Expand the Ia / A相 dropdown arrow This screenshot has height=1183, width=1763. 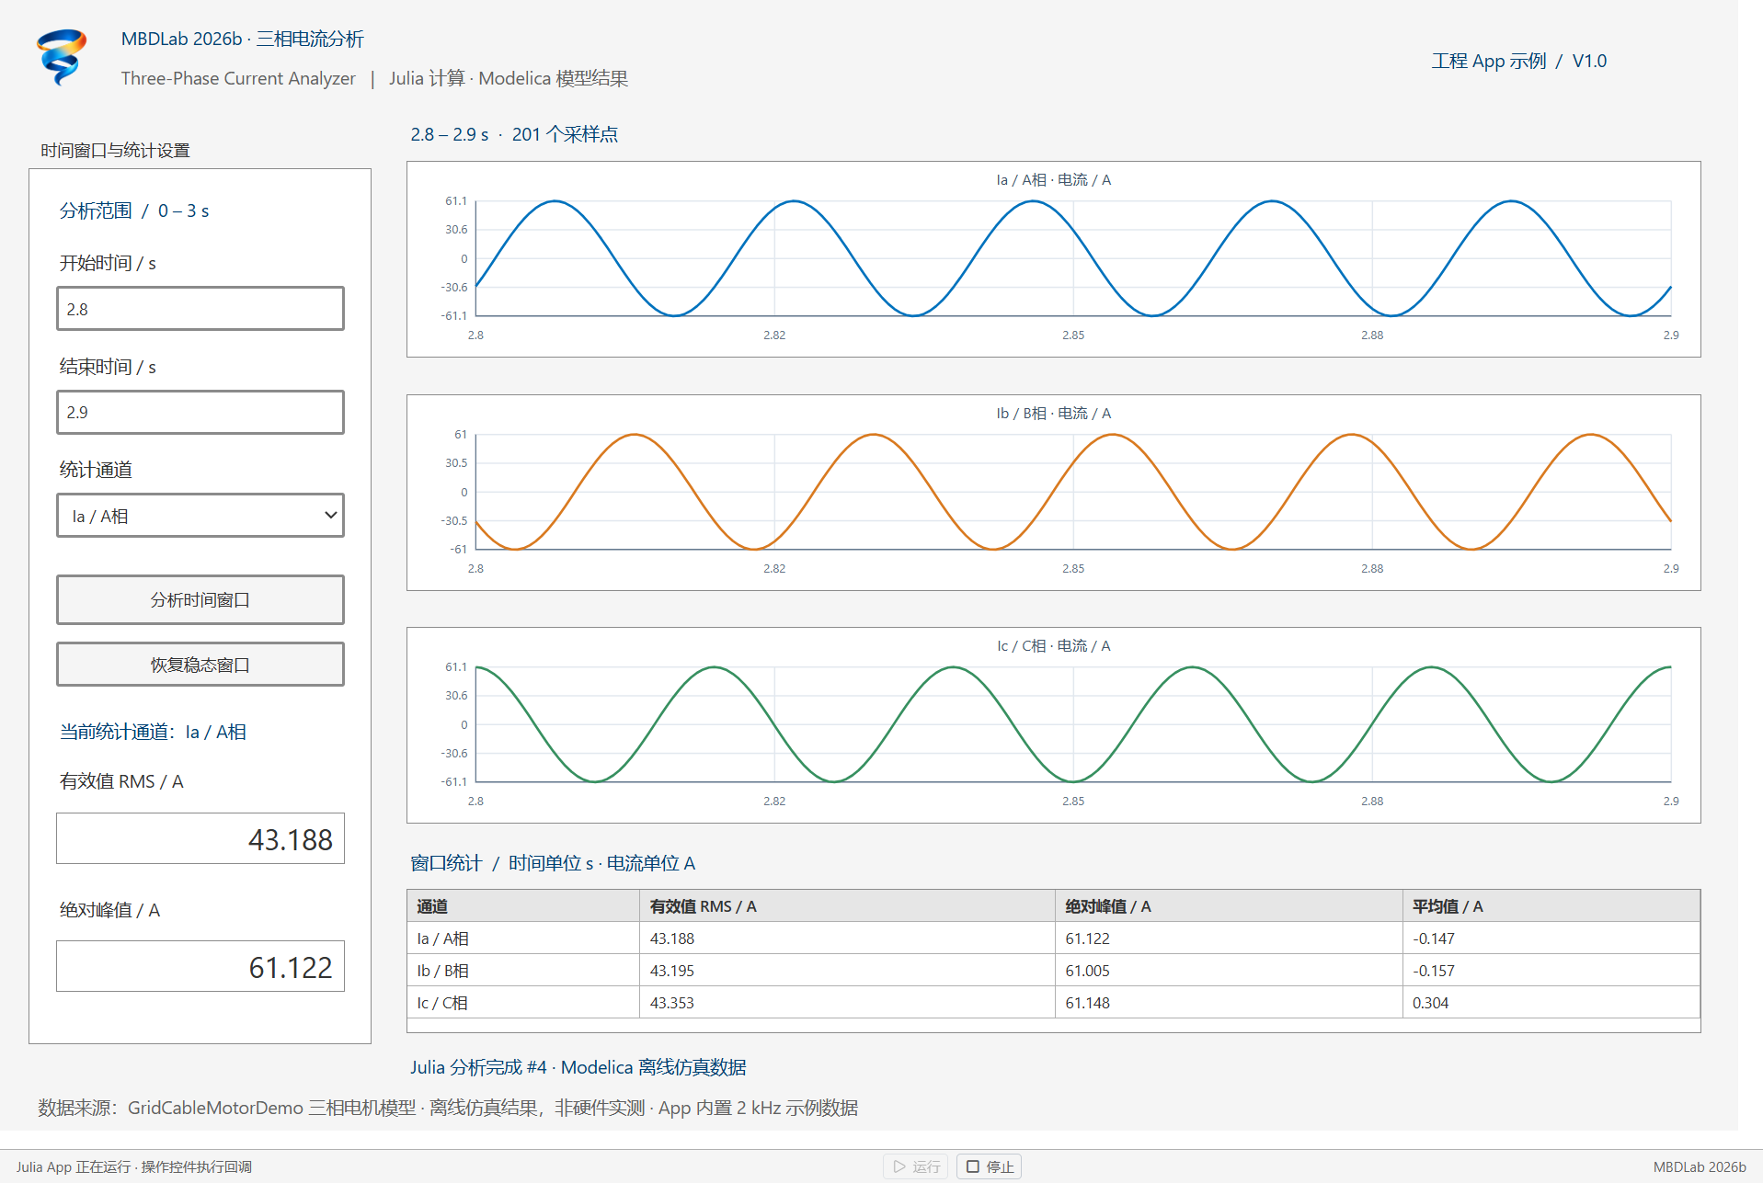coord(330,516)
